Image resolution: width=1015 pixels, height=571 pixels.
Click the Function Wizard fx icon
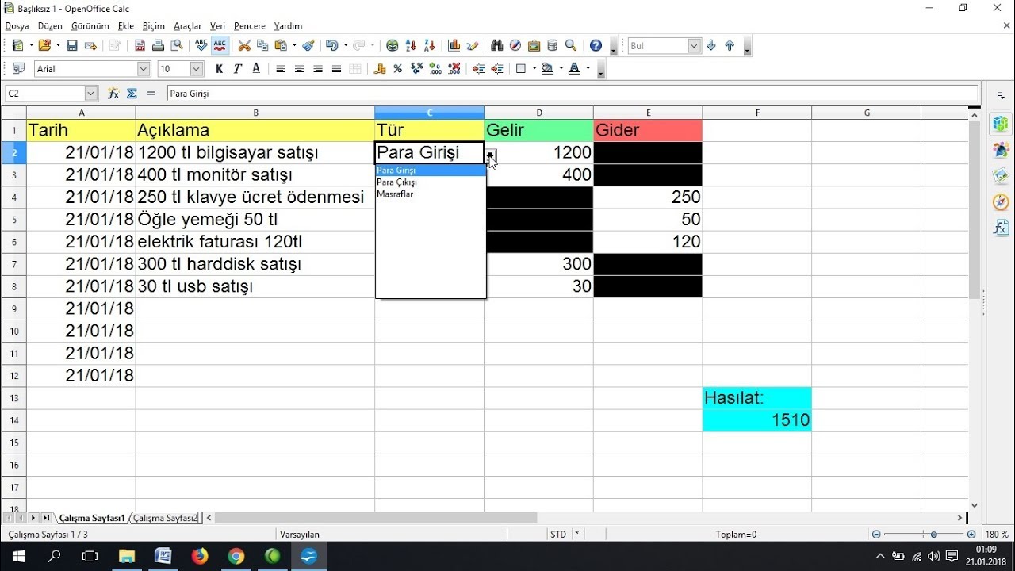113,93
